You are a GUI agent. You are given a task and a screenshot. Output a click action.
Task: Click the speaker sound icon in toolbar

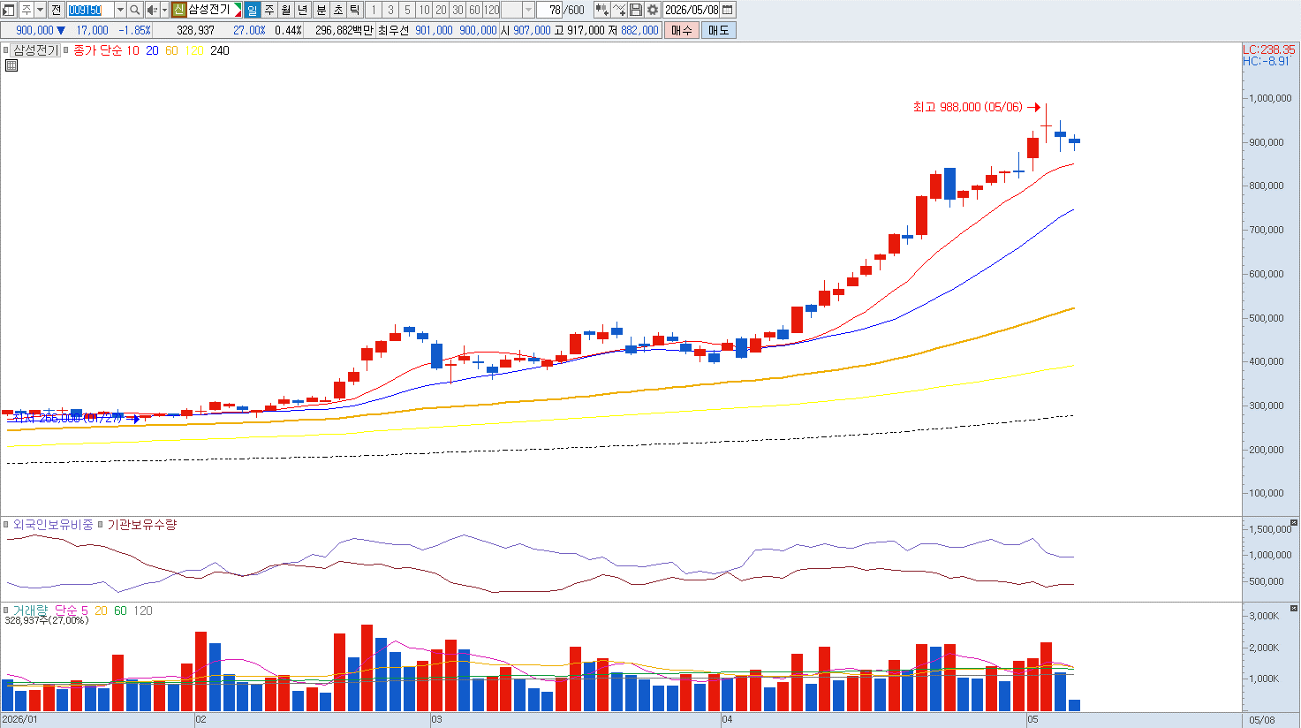click(151, 10)
